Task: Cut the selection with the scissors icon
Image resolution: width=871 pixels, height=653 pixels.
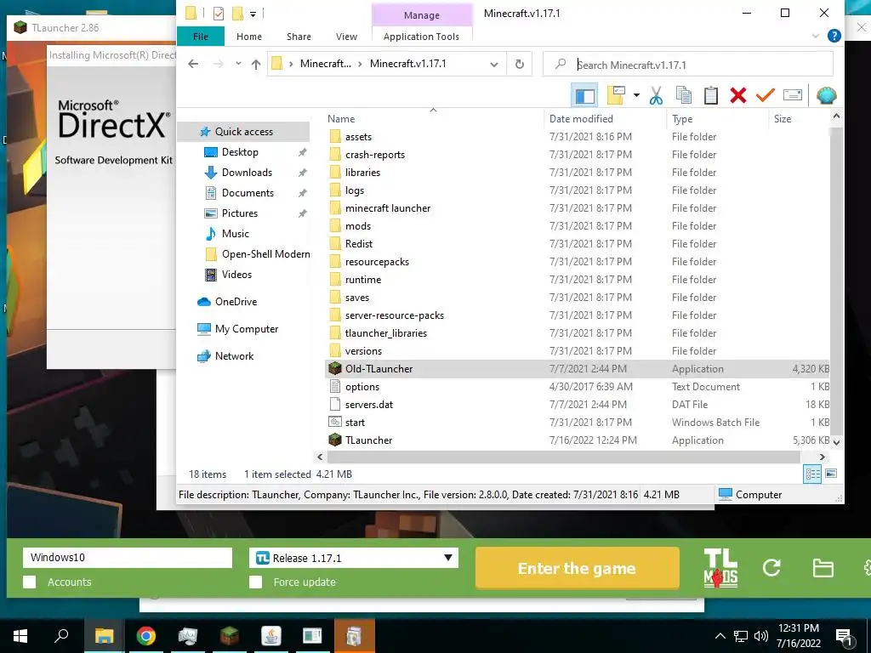Action: point(656,95)
